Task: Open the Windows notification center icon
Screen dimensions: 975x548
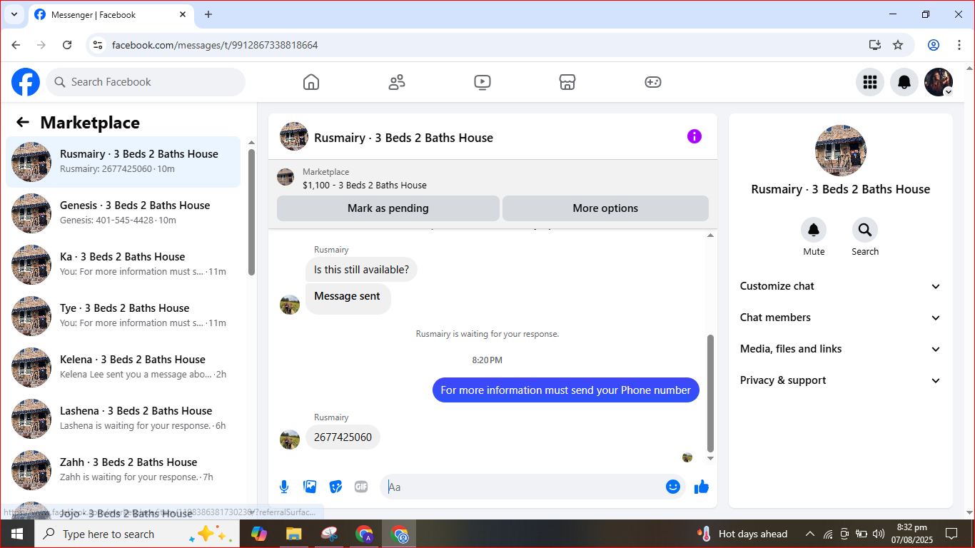Action: (x=951, y=534)
